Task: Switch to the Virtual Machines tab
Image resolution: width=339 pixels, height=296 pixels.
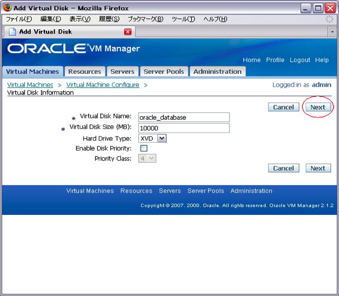Action: (32, 72)
